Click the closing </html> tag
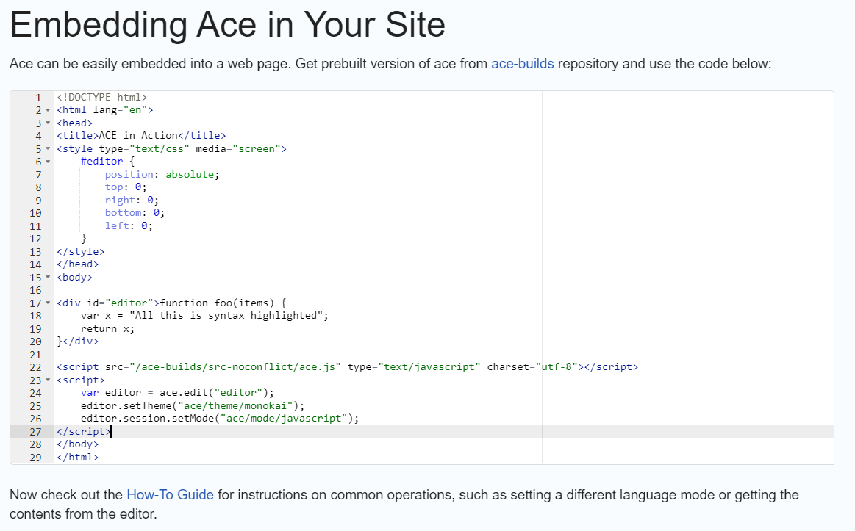Viewport: 855px width, 531px height. [x=78, y=457]
